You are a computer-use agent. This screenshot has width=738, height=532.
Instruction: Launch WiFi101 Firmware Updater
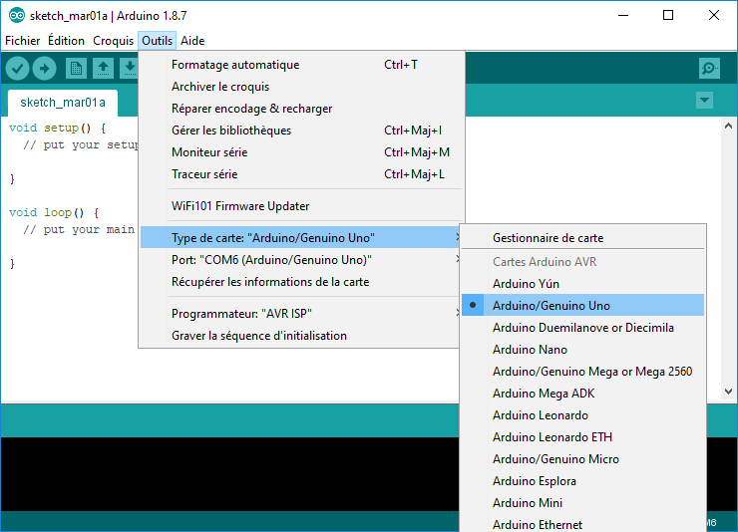(x=302, y=206)
